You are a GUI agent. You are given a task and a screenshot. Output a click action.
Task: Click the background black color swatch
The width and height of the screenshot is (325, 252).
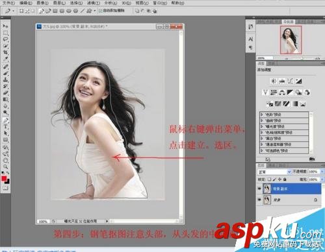tap(8, 181)
